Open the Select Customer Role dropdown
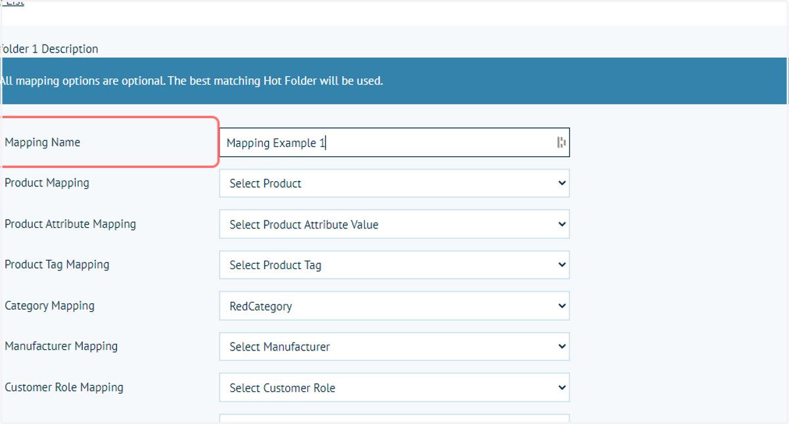The width and height of the screenshot is (789, 424). 394,388
